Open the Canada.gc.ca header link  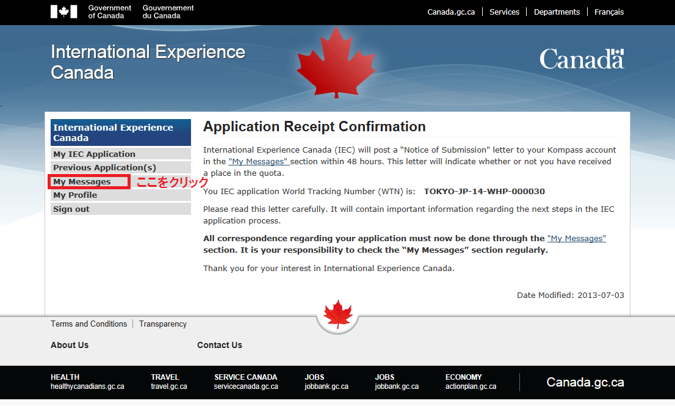[451, 12]
